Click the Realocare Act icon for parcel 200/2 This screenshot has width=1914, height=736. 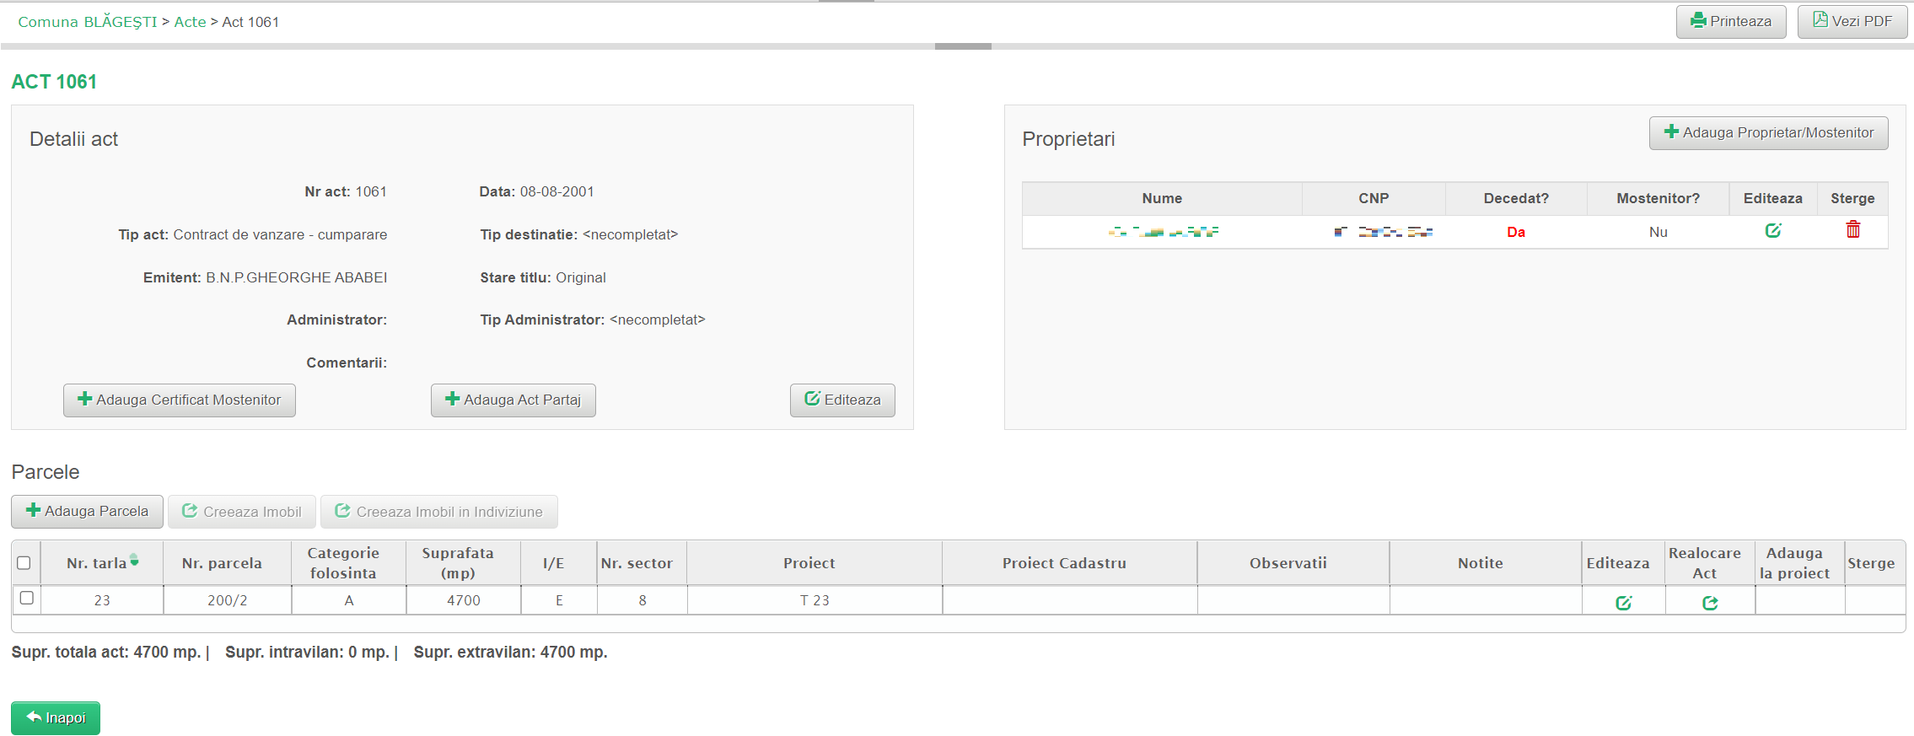tap(1710, 603)
